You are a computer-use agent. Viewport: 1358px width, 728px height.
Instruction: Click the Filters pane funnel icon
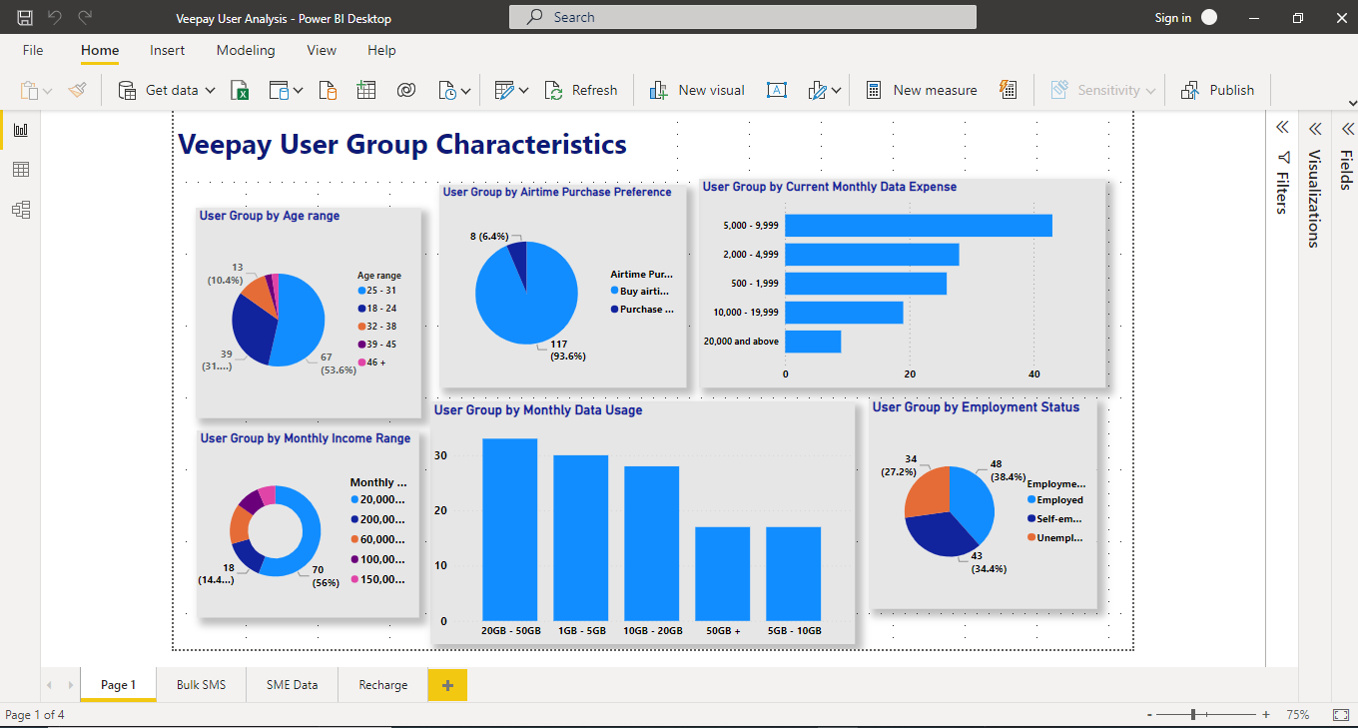click(1283, 157)
